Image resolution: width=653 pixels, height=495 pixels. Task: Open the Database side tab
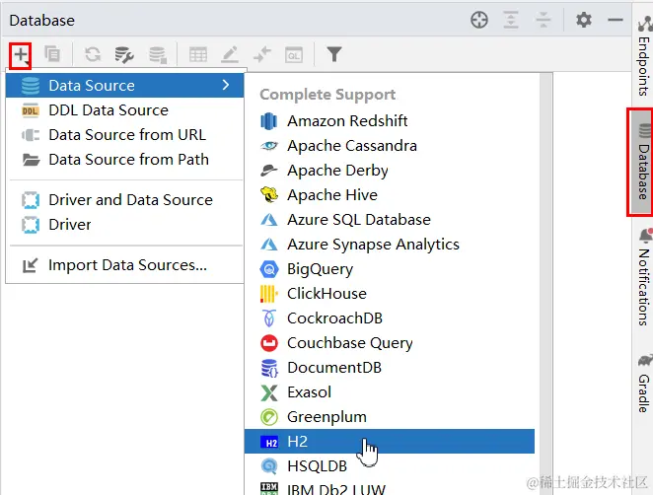[x=642, y=162]
